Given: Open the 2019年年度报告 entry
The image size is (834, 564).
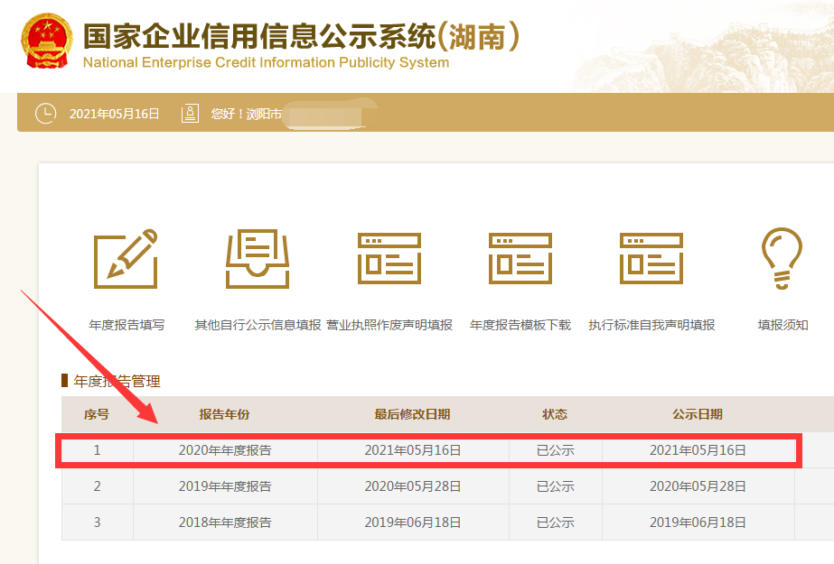Looking at the screenshot, I should pos(225,486).
